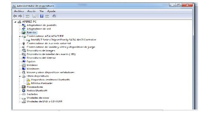Select the 'Módems' label
207x121 pixels.
(x=32, y=65)
